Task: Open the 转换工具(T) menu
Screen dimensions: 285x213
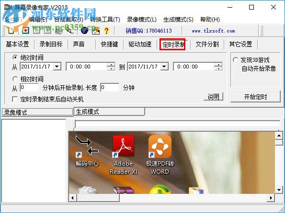Action: coord(105,20)
